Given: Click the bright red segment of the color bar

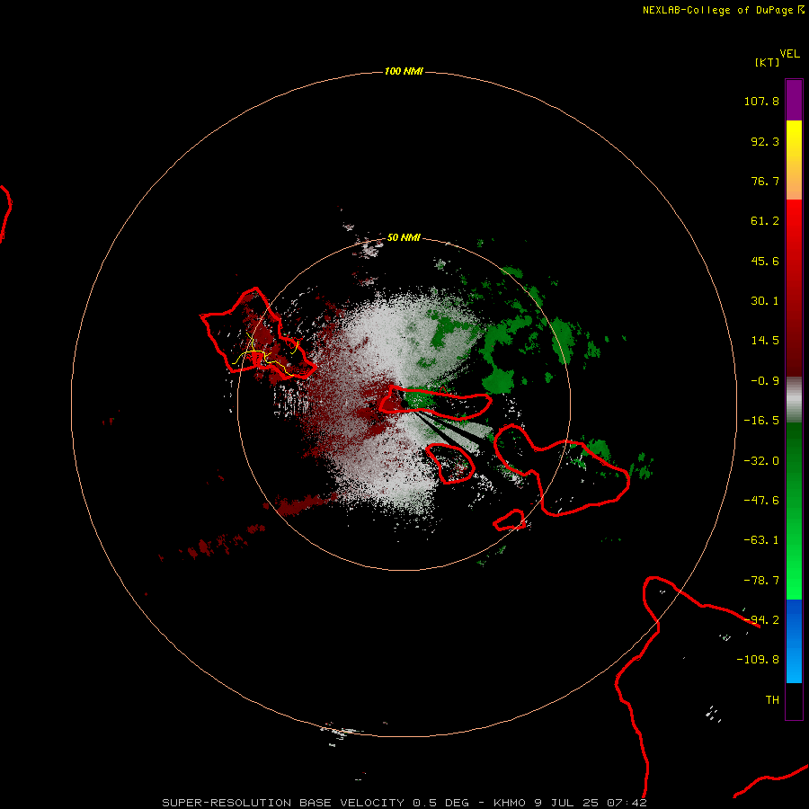Looking at the screenshot, I should pyautogui.click(x=794, y=288).
